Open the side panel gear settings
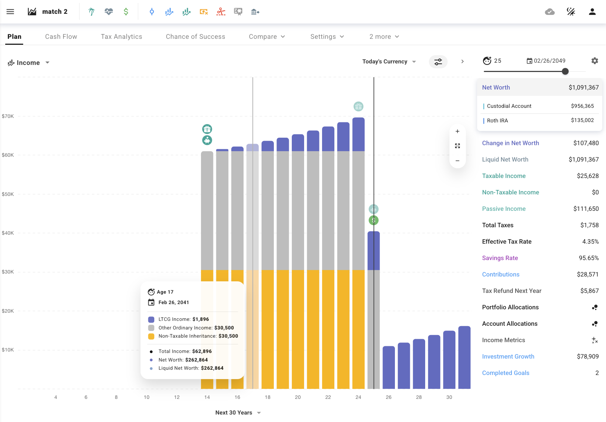This screenshot has width=606, height=422. pyautogui.click(x=595, y=61)
